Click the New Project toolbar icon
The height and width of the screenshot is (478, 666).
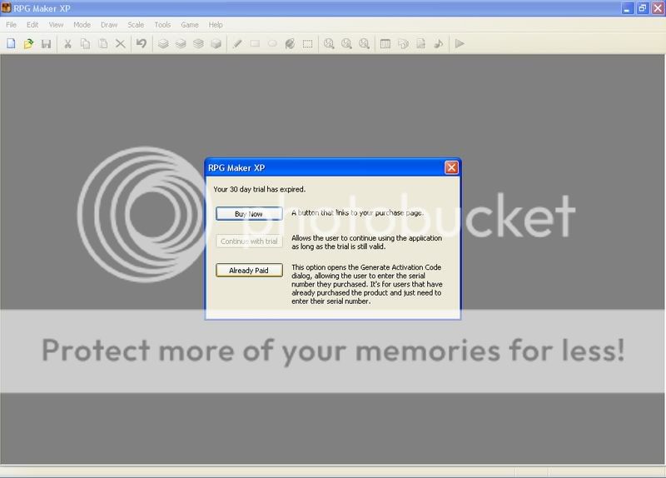11,43
